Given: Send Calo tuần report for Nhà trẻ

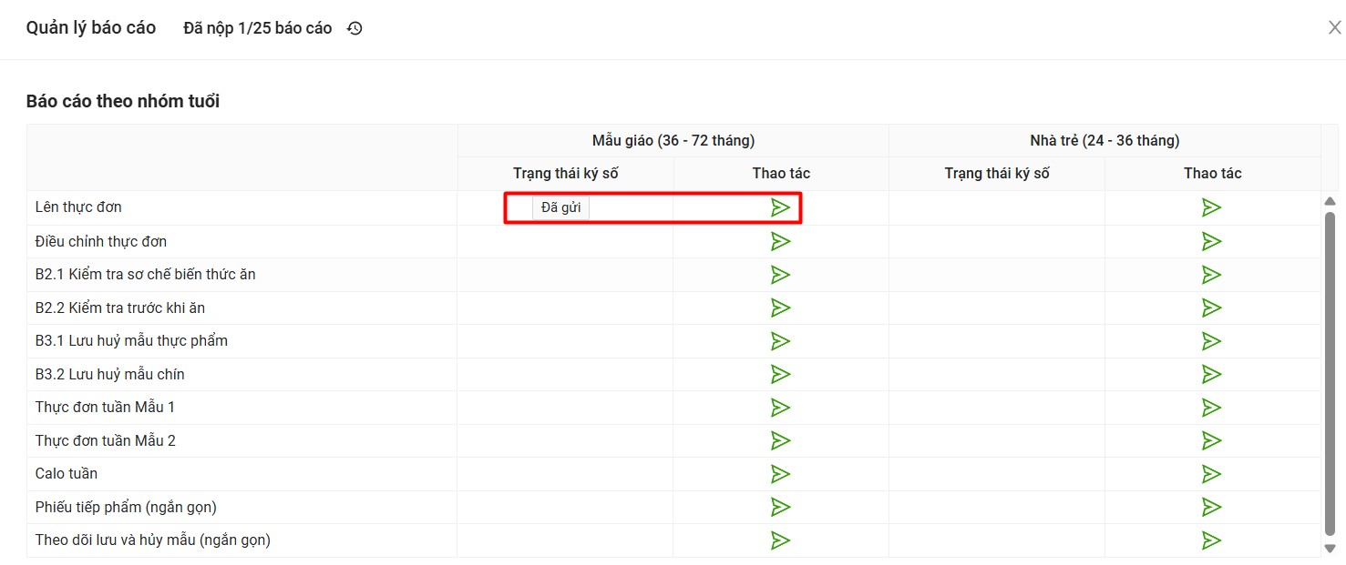Looking at the screenshot, I should 1211,474.
